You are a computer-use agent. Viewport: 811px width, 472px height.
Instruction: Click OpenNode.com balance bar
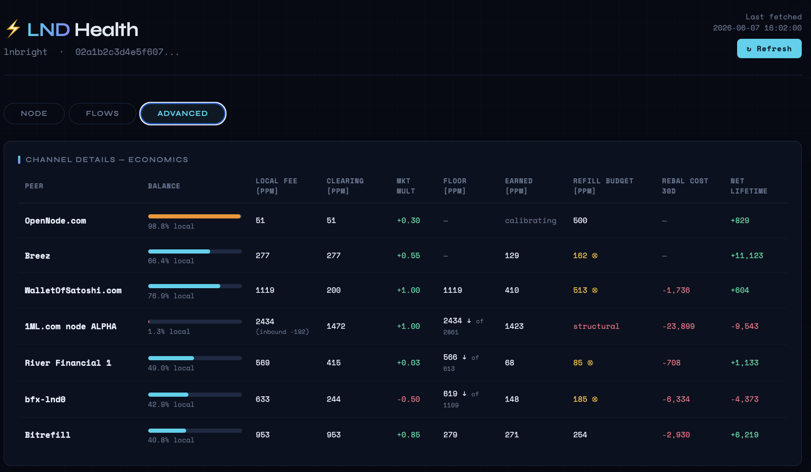[195, 216]
